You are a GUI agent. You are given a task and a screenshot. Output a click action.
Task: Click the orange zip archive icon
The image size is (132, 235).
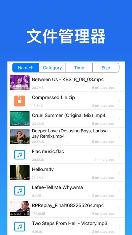[x=20, y=101]
